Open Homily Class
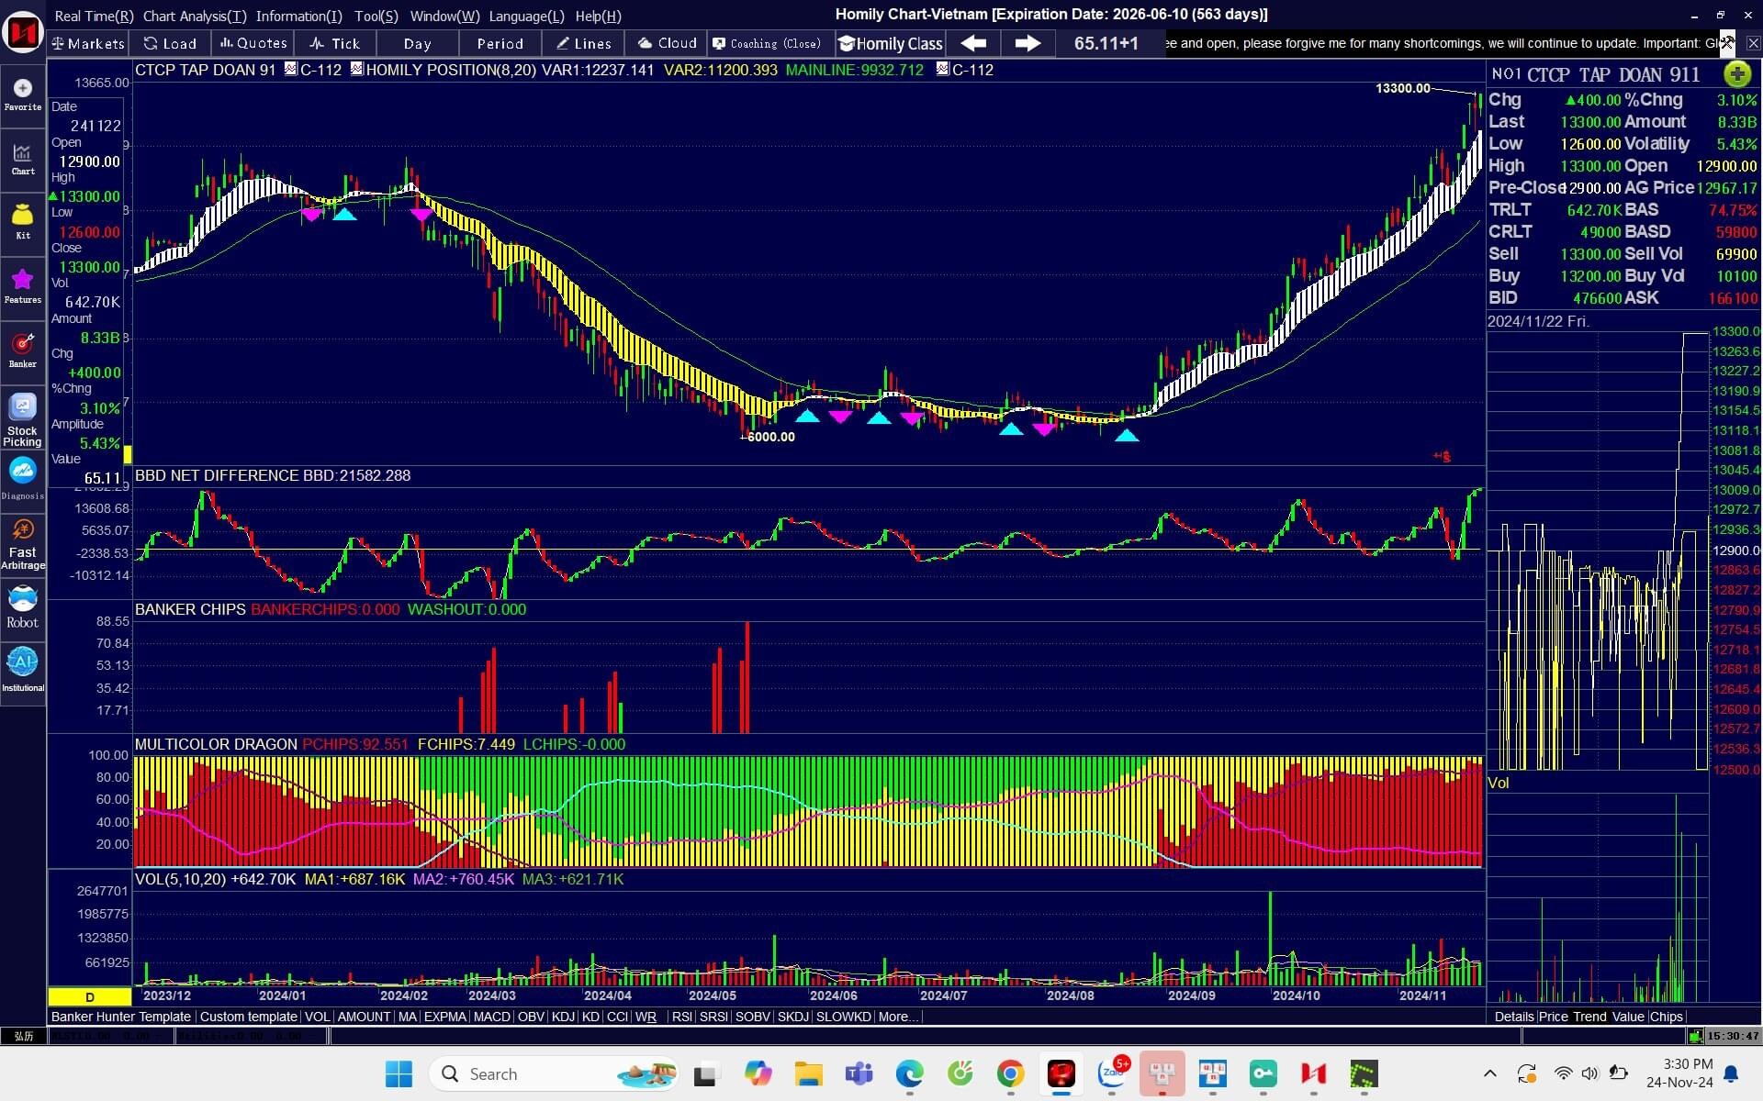1763x1101 pixels. [x=891, y=43]
